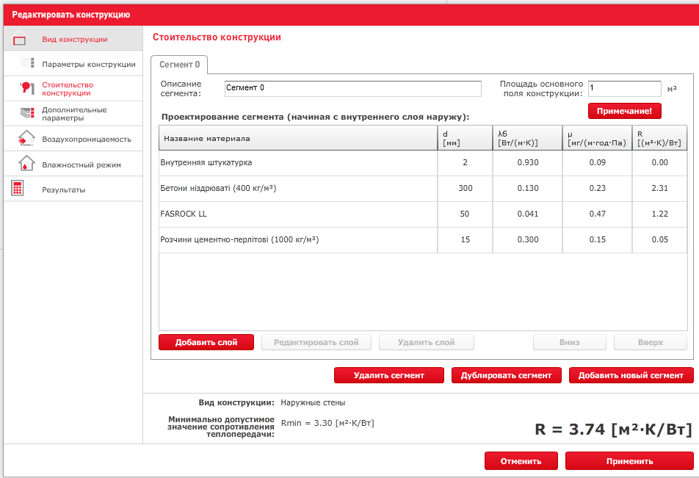Click the Результаты calculator icon
The image size is (699, 478).
pyautogui.click(x=18, y=189)
